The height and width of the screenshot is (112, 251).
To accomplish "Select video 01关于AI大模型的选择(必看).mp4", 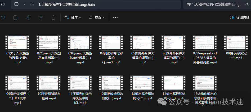I will [18, 50].
